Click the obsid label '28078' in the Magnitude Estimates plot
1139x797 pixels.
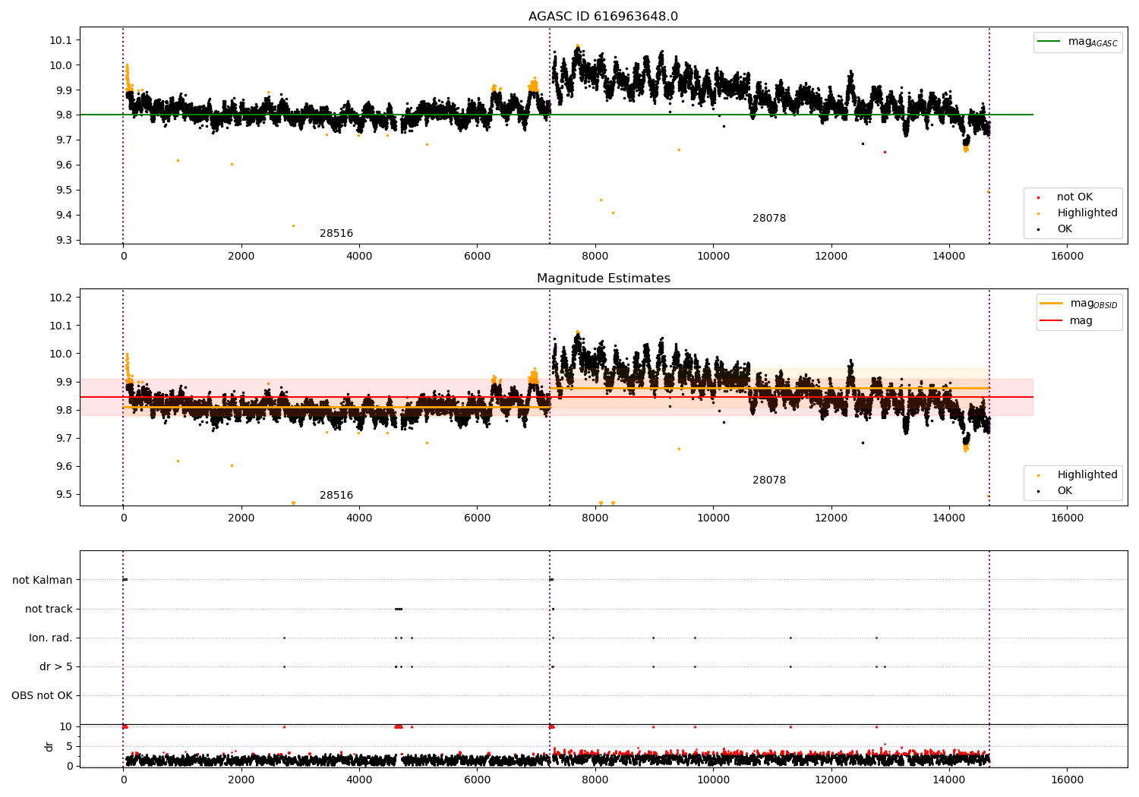[x=768, y=480]
